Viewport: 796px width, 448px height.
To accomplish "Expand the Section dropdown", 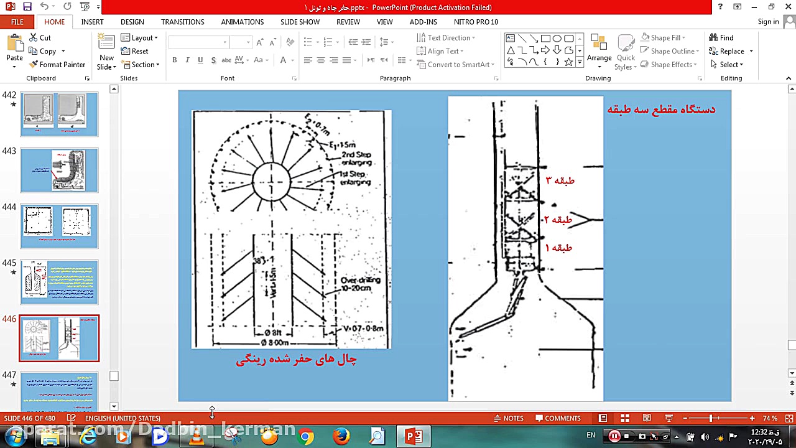I will (x=141, y=65).
